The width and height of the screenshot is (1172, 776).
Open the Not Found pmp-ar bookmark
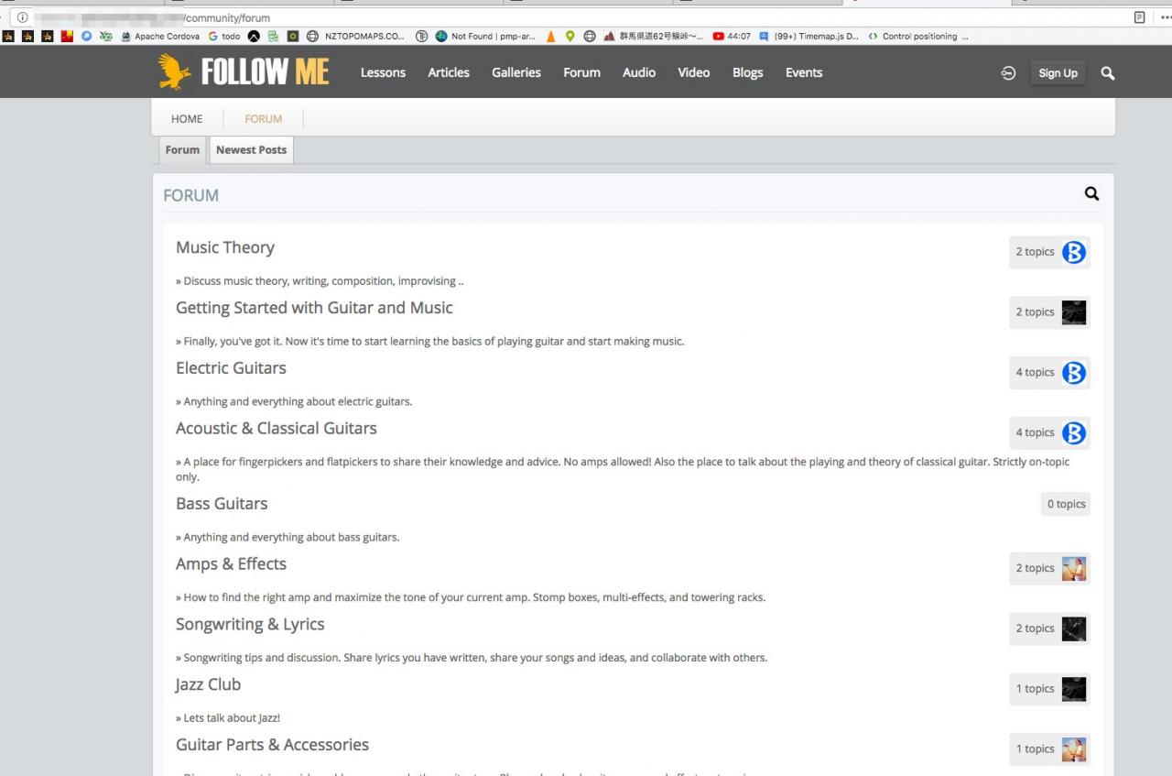(x=485, y=37)
